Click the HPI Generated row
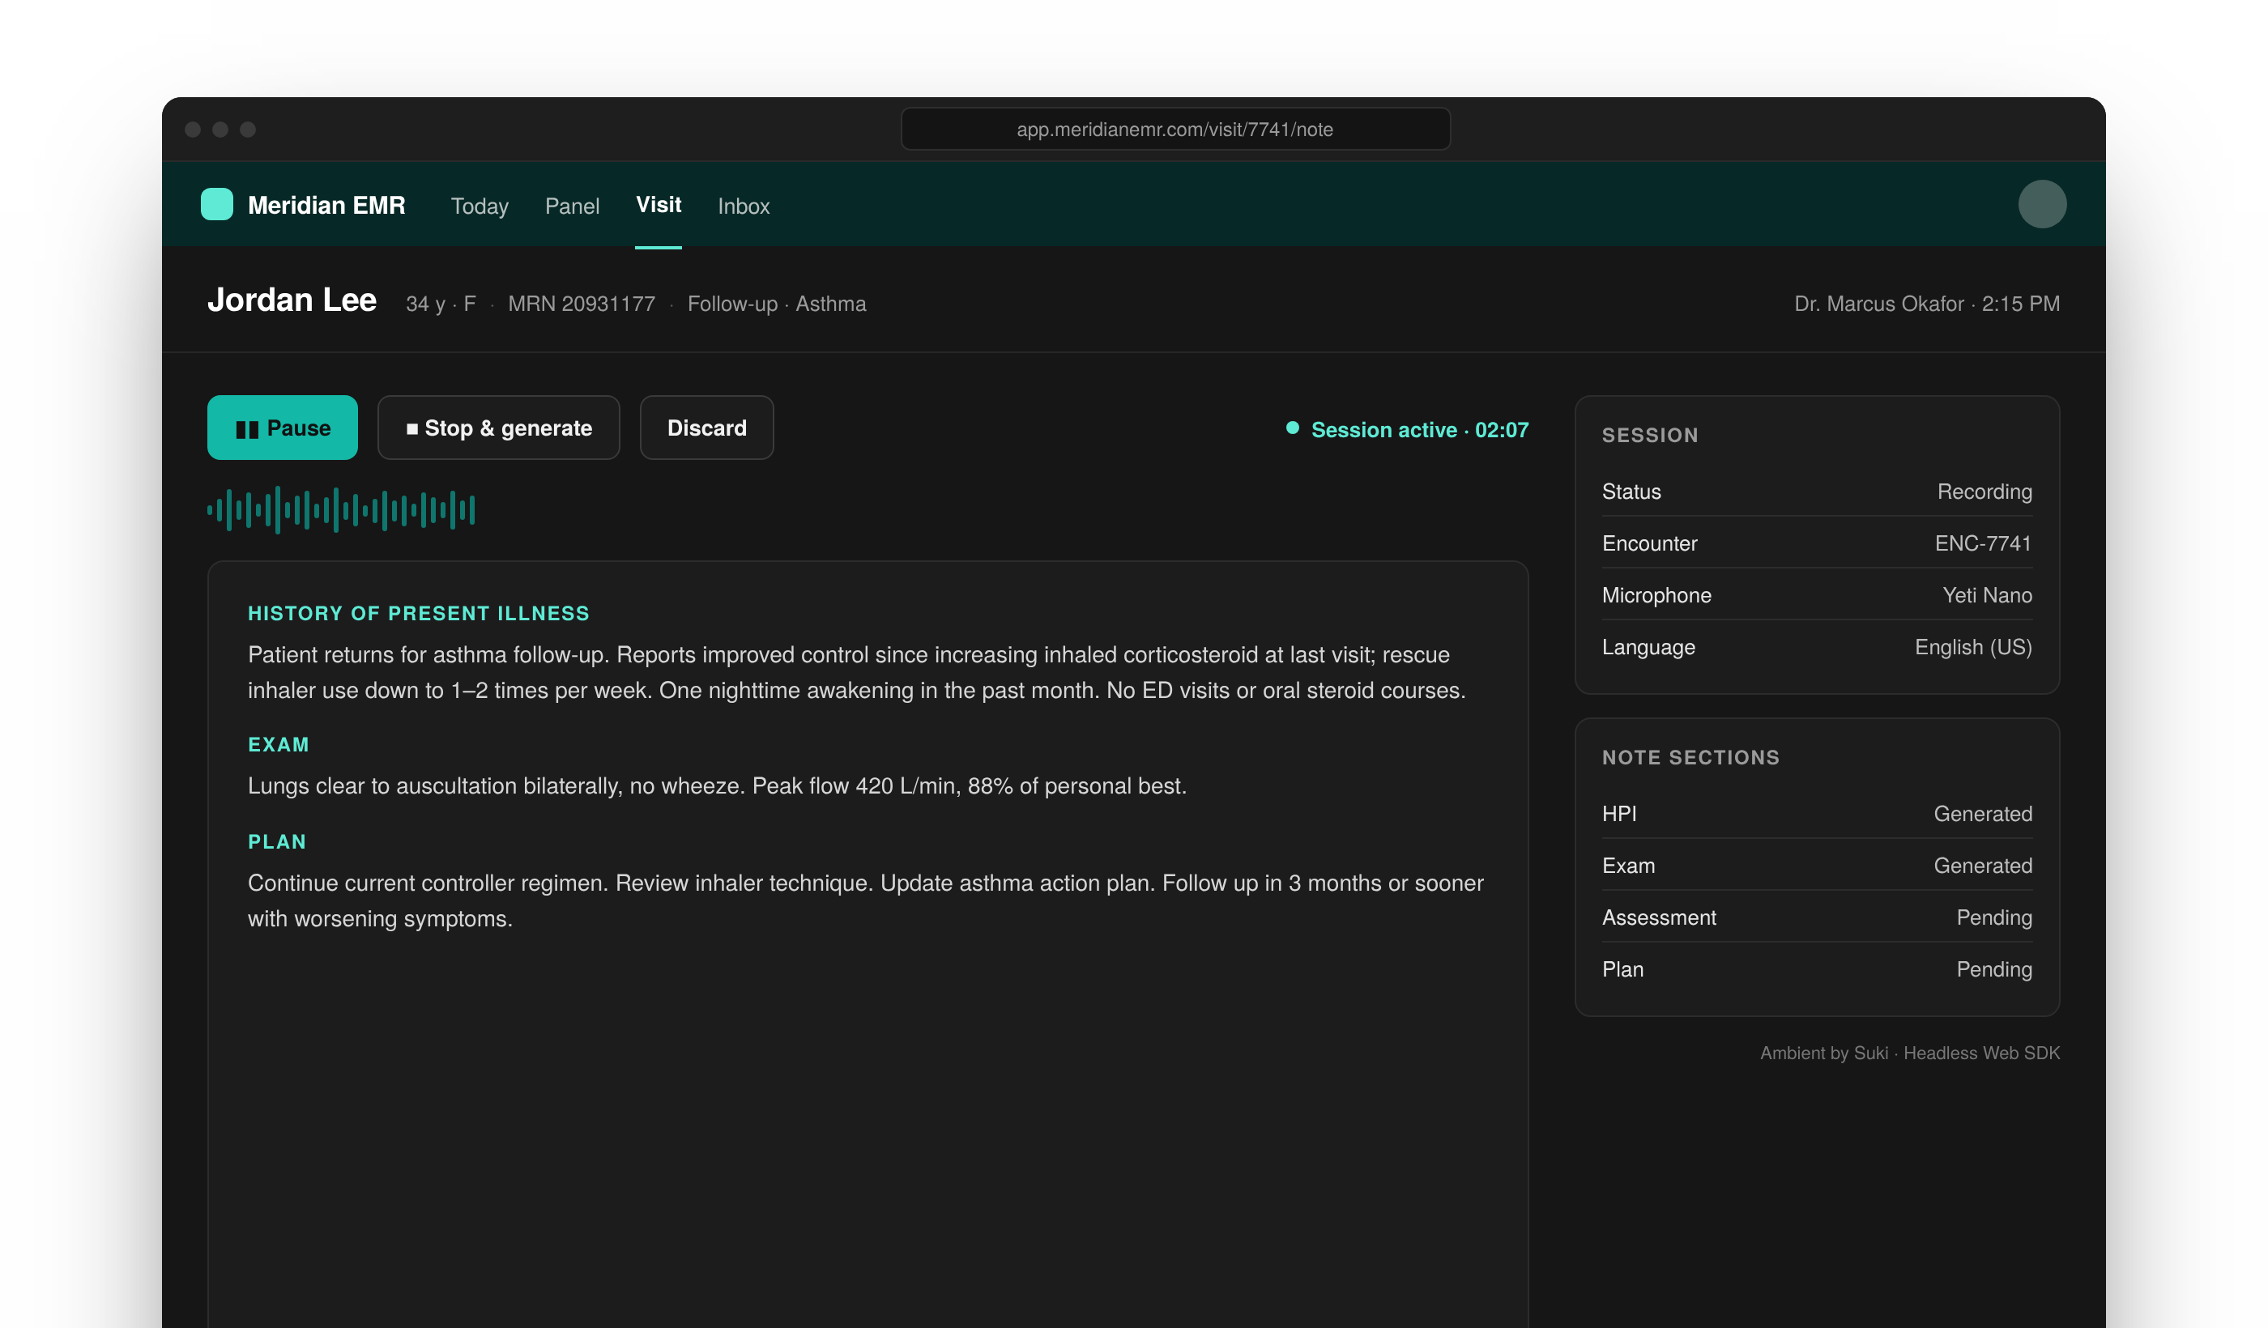 (x=1817, y=815)
